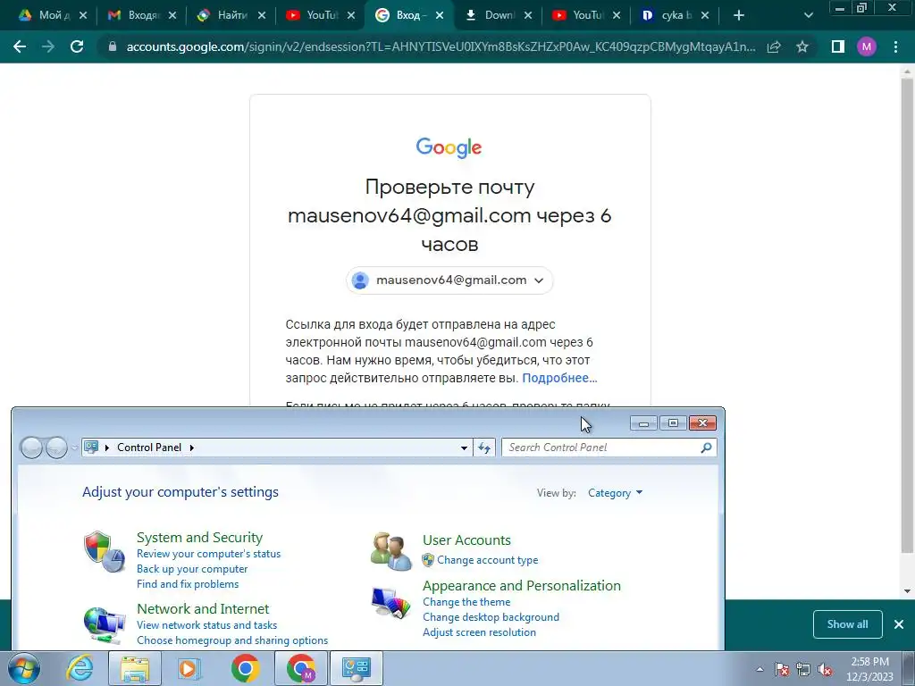Image resolution: width=915 pixels, height=686 pixels.
Task: Click Chrome page vertical scrollbar
Action: point(907,315)
